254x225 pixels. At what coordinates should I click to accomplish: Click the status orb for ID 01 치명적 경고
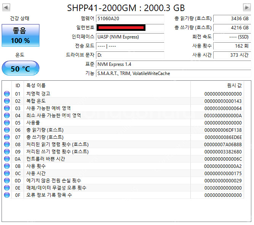(x=7, y=94)
